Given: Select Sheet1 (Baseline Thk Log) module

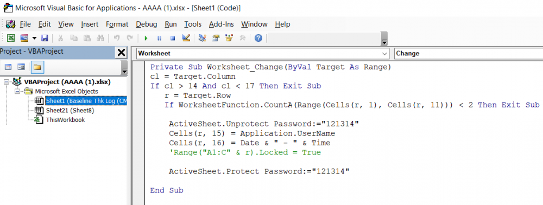Looking at the screenshot, I should coord(86,101).
